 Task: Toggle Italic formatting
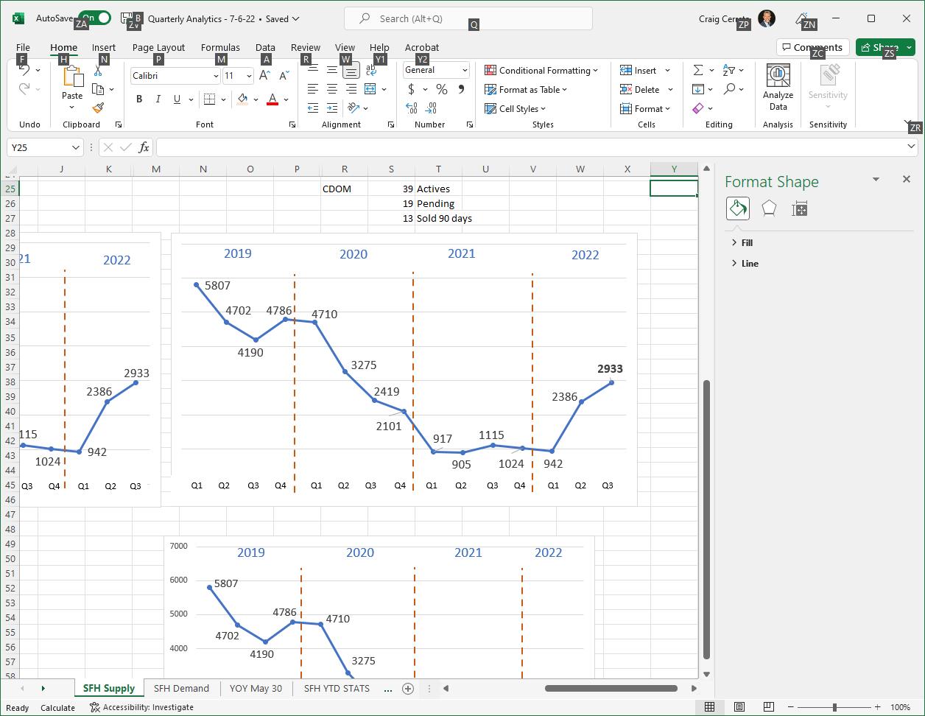point(158,99)
